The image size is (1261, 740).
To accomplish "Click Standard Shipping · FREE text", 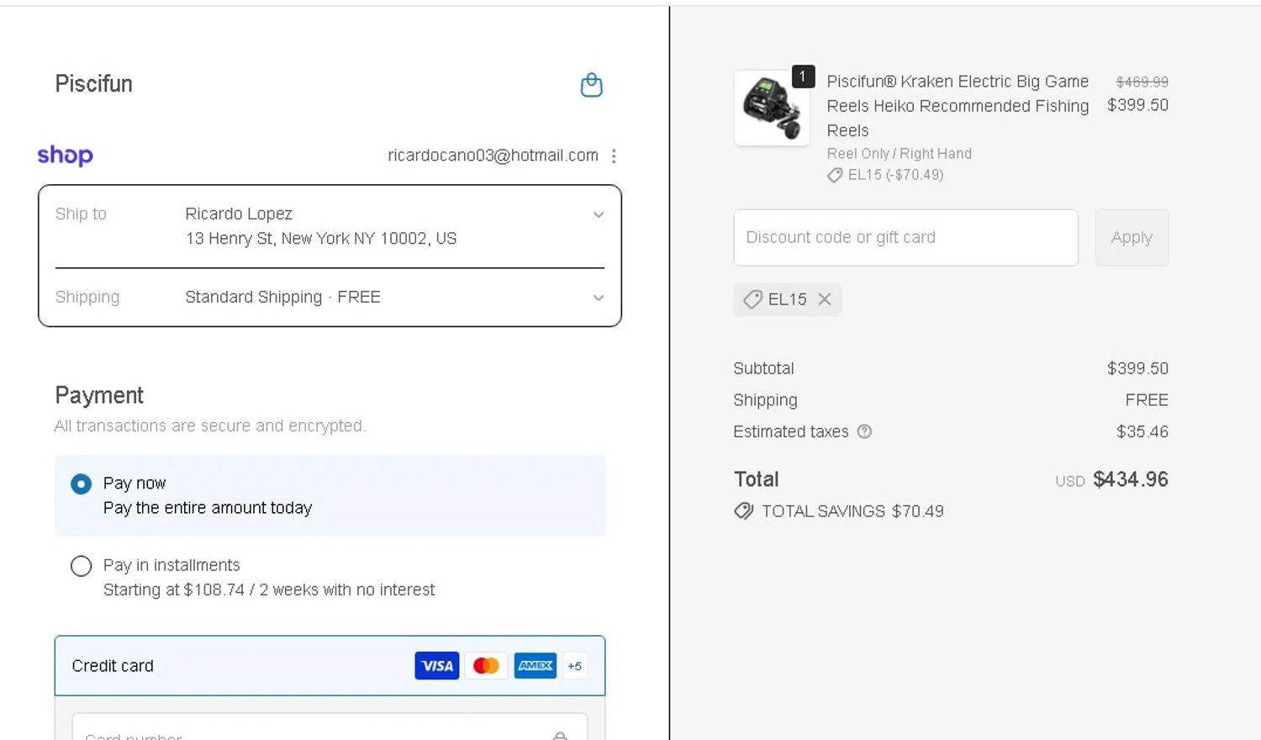I will pyautogui.click(x=282, y=297).
